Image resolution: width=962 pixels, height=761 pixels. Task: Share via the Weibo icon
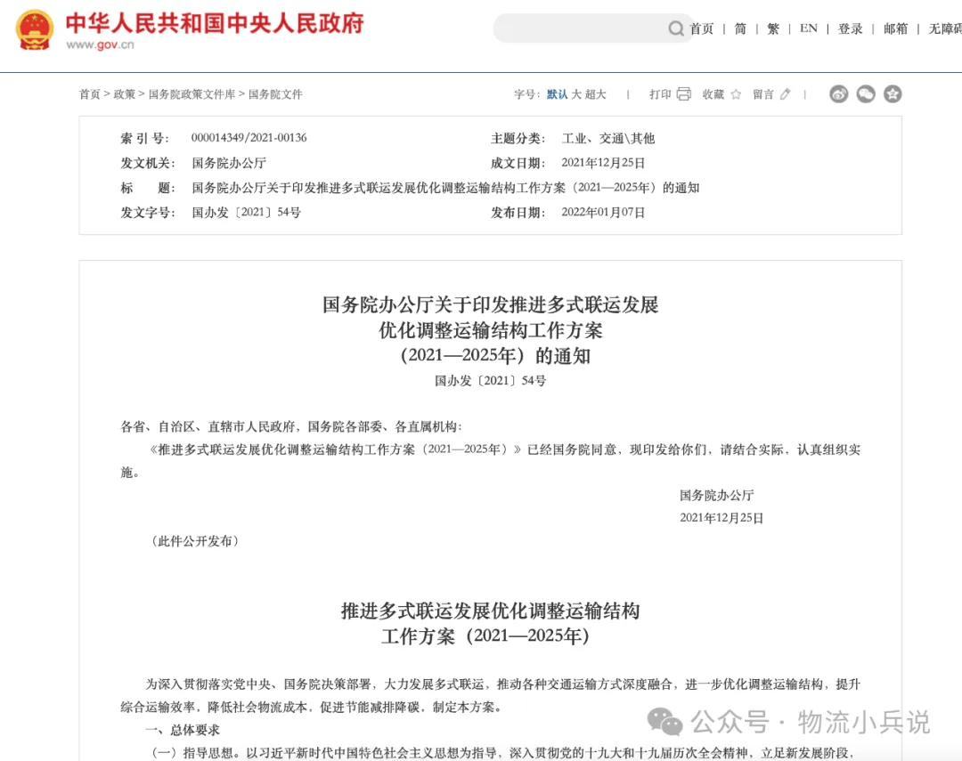pos(839,93)
